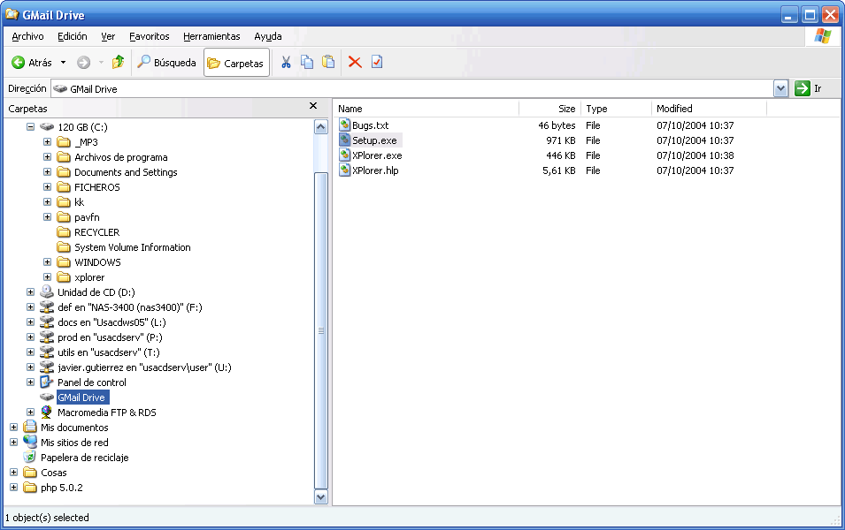Open the Favoritos menu
Image resolution: width=845 pixels, height=530 pixels.
coord(150,36)
